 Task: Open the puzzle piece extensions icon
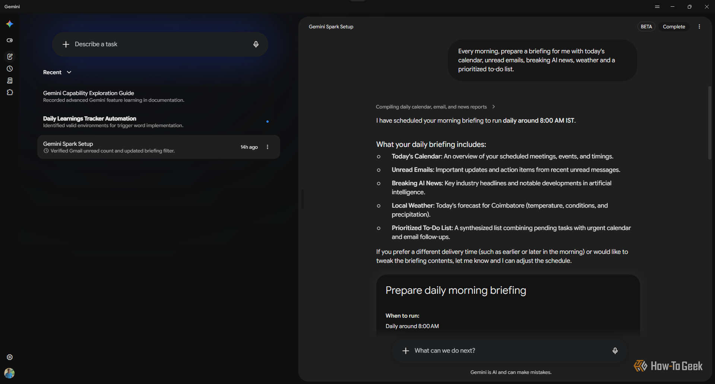point(10,92)
